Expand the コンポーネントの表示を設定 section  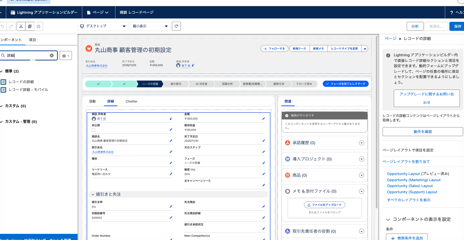pyautogui.click(x=388, y=220)
